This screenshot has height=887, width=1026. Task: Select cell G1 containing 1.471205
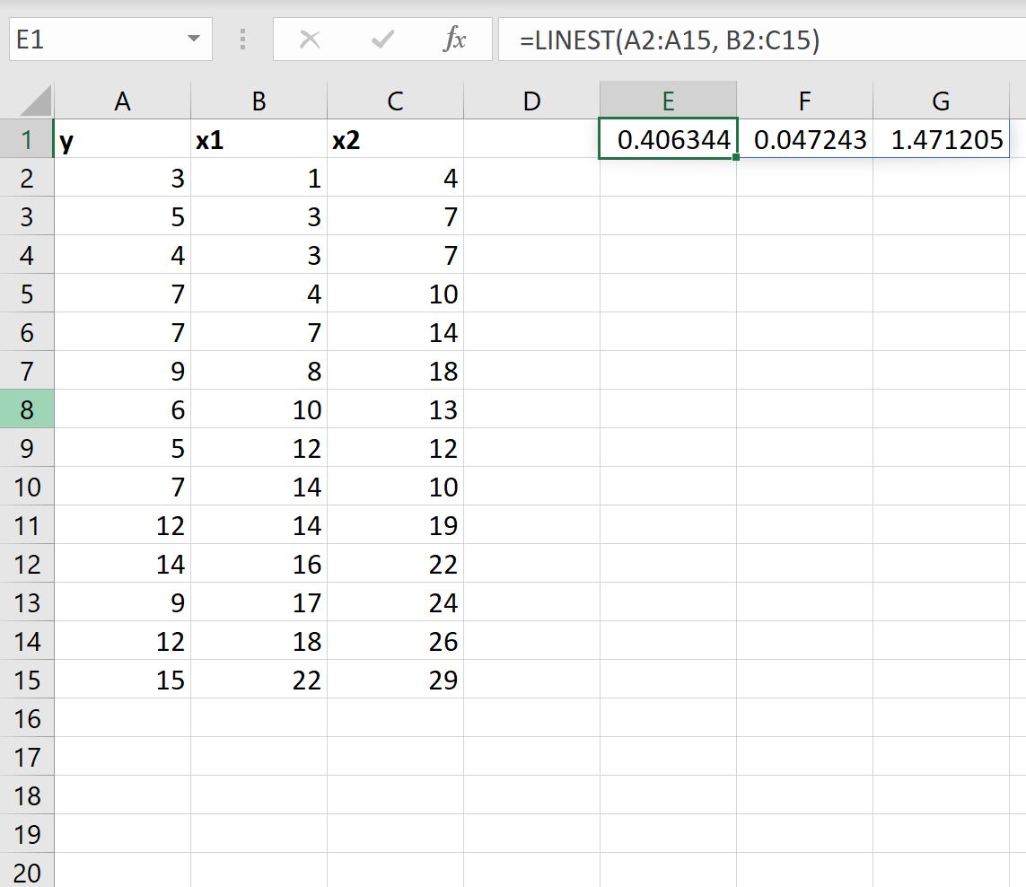click(x=941, y=139)
